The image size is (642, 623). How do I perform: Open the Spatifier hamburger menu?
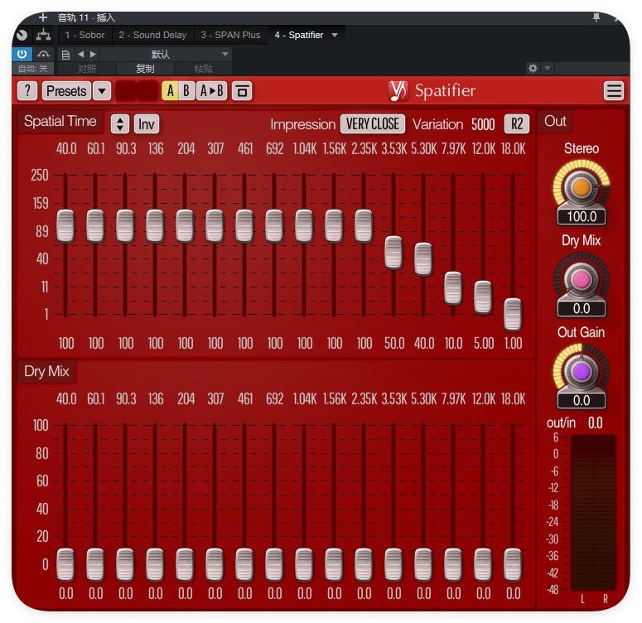[614, 90]
